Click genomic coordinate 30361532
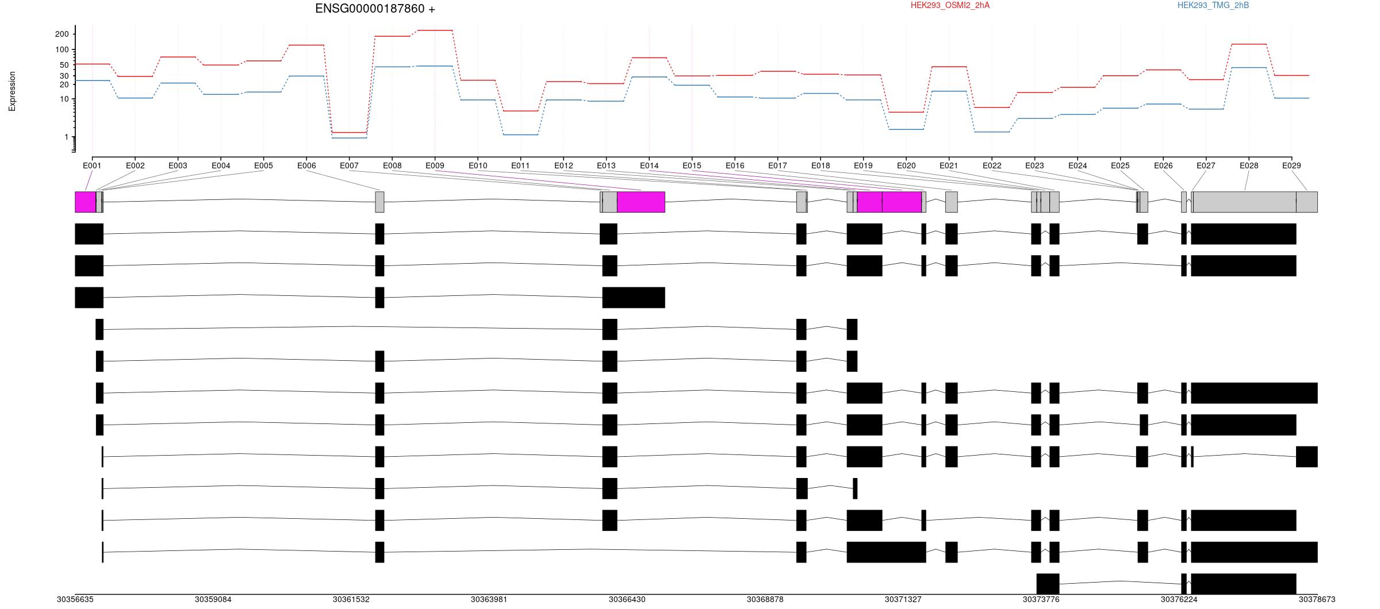 [351, 599]
